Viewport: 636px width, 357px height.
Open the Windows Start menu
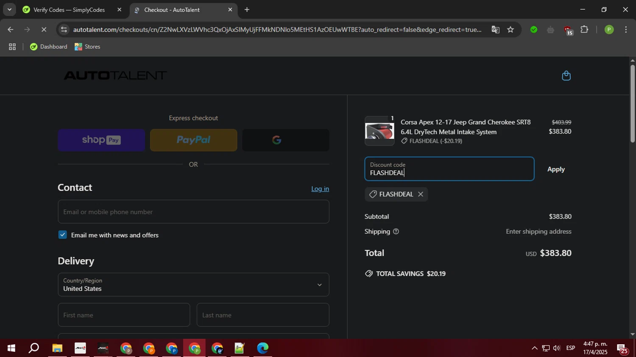[11, 348]
